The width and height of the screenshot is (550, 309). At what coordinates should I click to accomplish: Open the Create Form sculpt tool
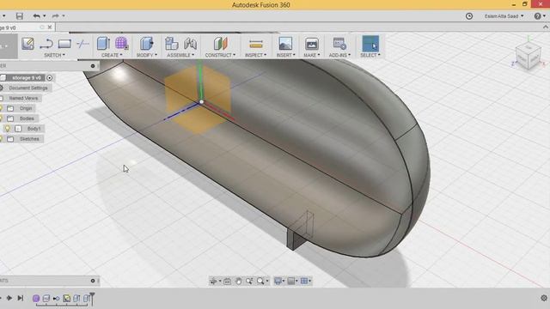[121, 44]
